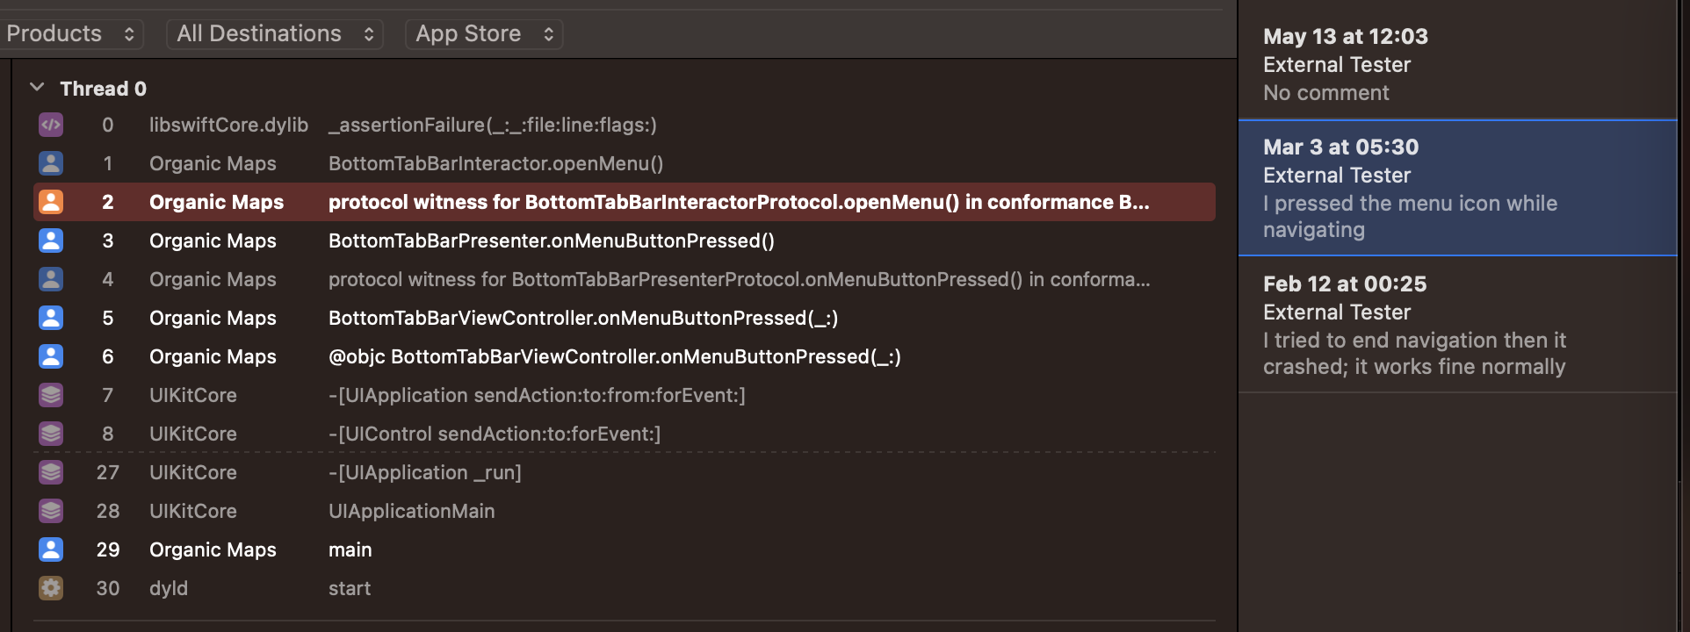Click the UIKitCore layers icon on frame 28
Viewport: 1690px width, 632px height.
[x=51, y=511]
